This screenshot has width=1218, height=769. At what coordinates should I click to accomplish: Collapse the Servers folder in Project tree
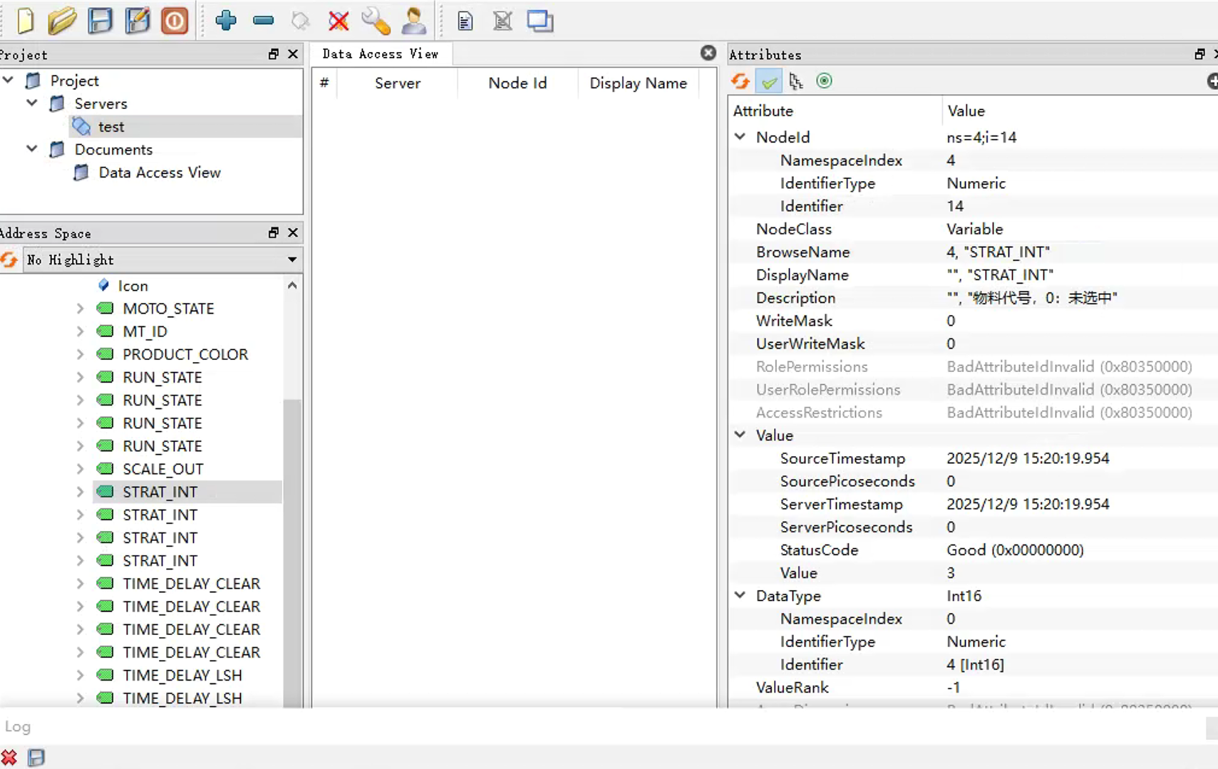pyautogui.click(x=32, y=103)
